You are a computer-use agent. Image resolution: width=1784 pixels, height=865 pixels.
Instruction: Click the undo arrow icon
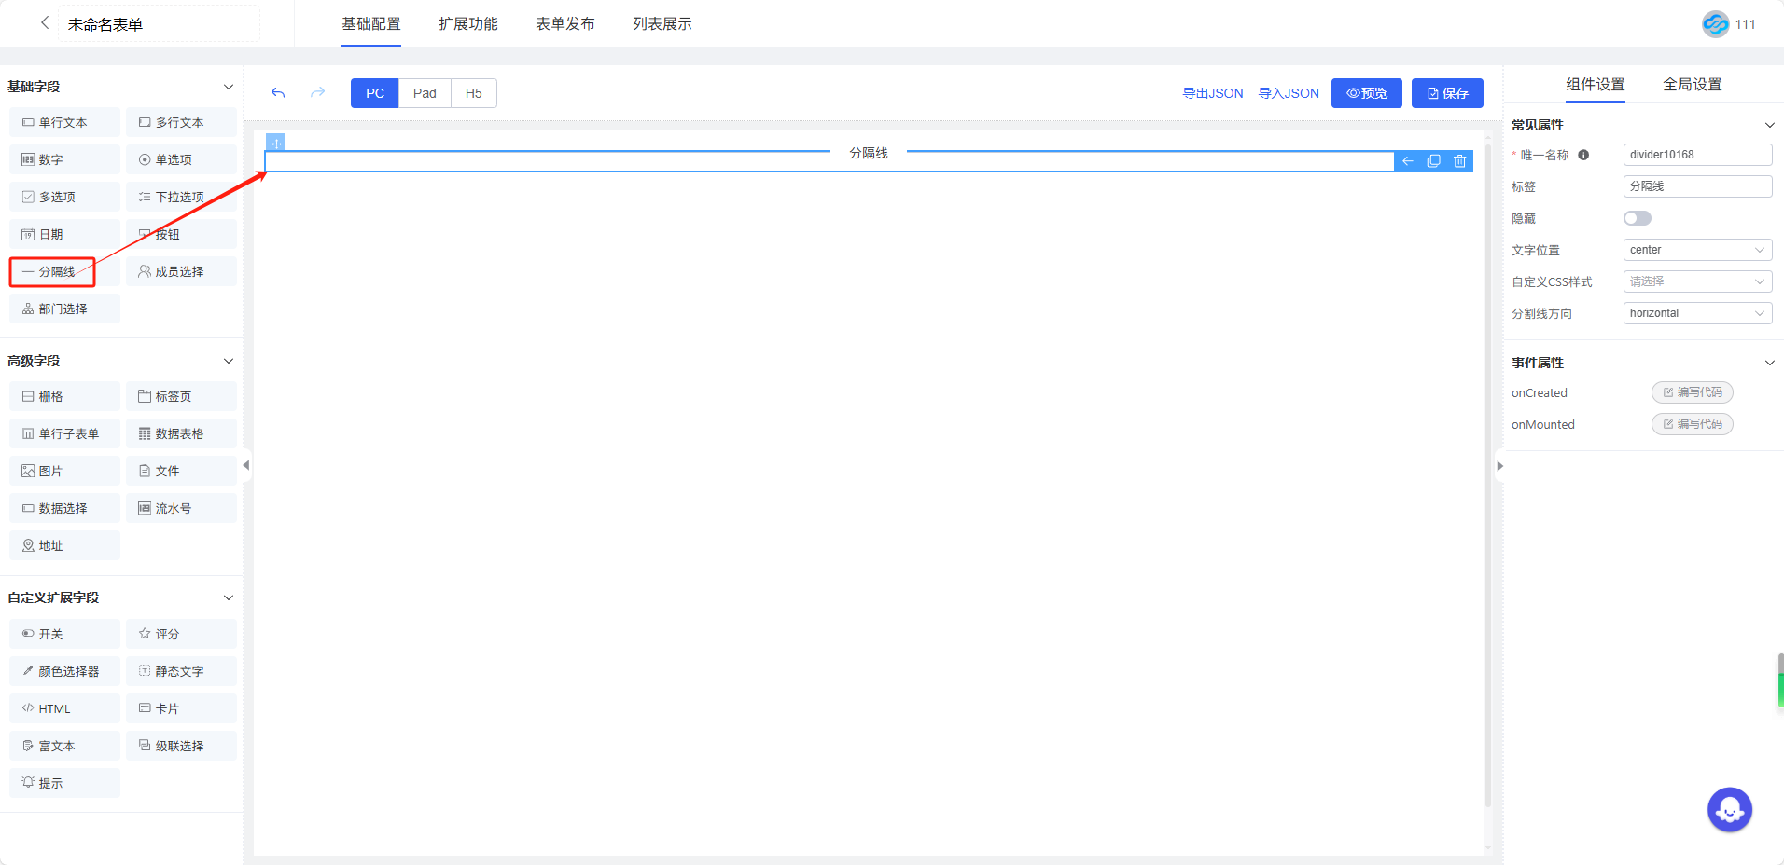[x=278, y=93]
